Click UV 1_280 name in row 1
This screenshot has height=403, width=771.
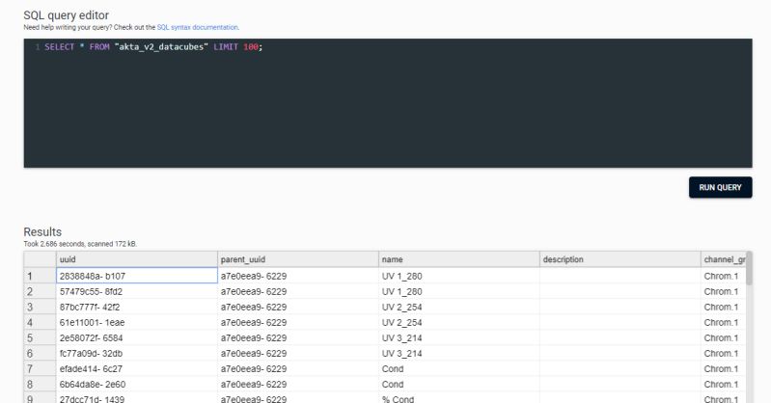click(x=459, y=276)
